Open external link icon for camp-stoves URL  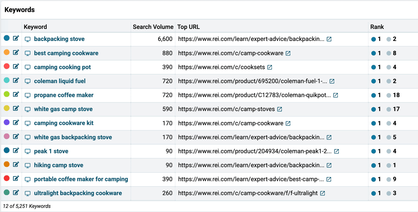click(x=280, y=109)
